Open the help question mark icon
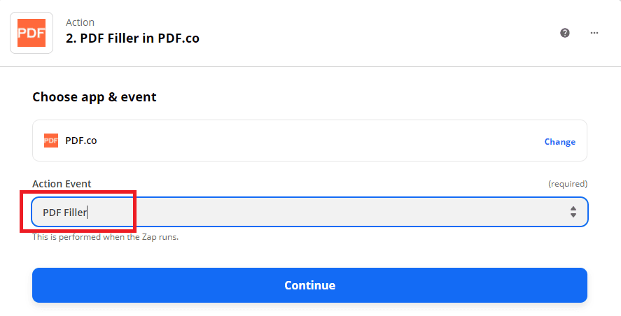The image size is (621, 316). click(x=565, y=33)
